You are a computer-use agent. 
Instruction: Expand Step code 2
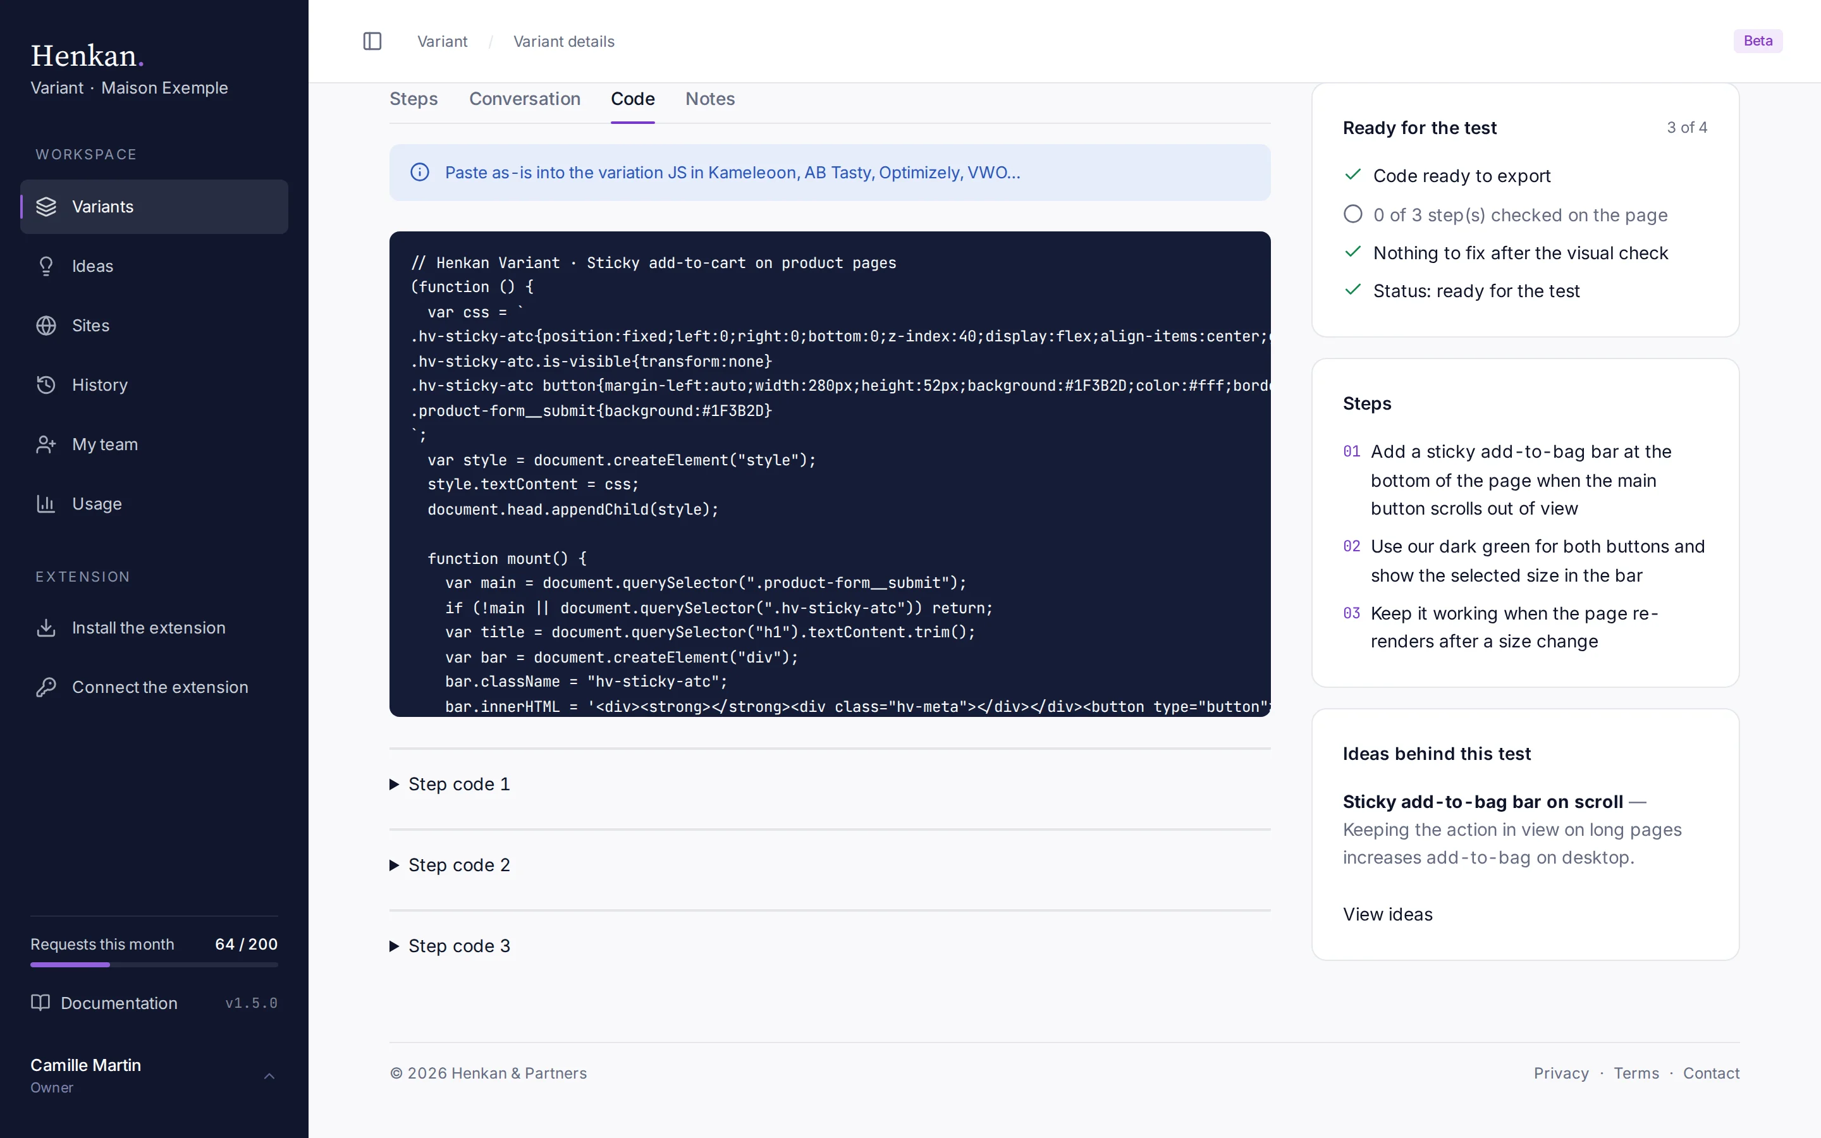[450, 866]
